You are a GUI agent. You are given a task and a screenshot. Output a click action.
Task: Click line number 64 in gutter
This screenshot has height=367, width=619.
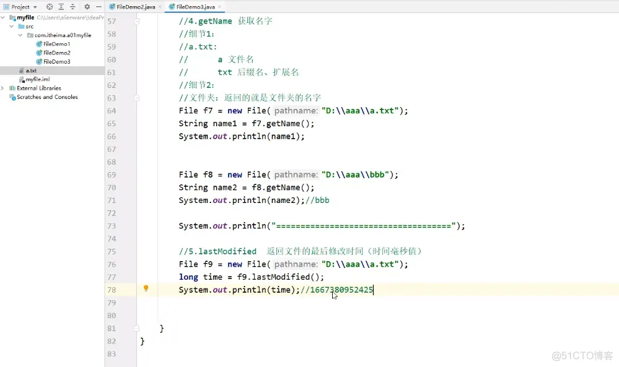pos(112,111)
